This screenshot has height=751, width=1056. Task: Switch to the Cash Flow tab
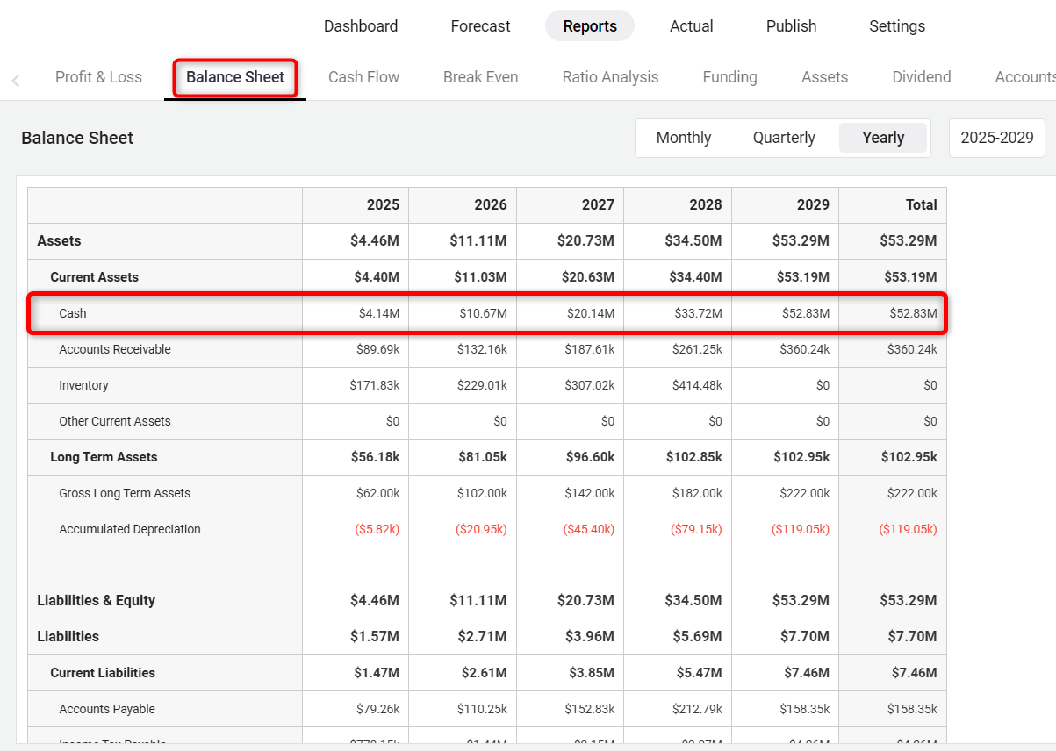coord(363,77)
